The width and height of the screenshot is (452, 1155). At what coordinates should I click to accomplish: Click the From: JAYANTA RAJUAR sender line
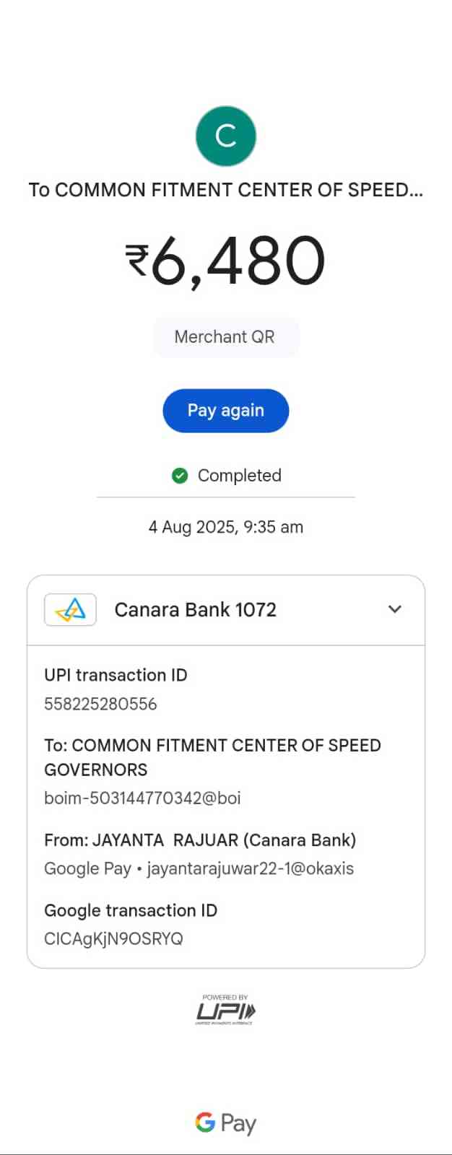200,840
